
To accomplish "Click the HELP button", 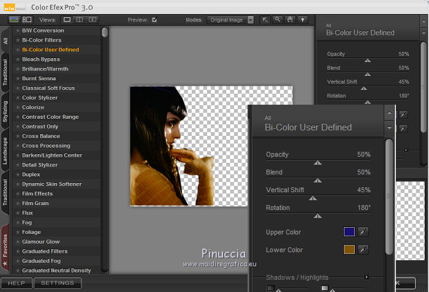I will coord(17,283).
